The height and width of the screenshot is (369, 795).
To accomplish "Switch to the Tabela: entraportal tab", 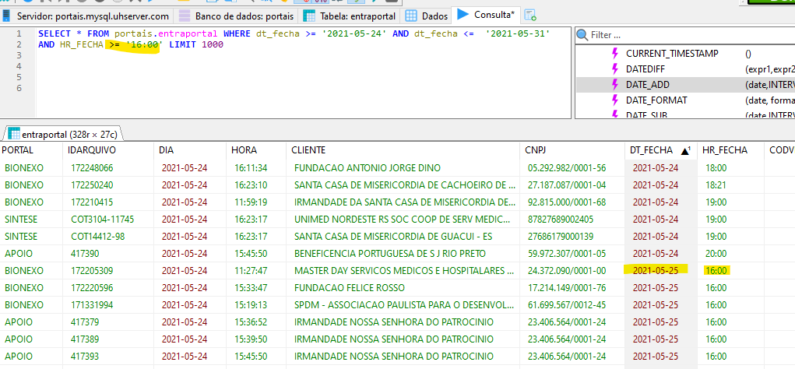I will click(x=350, y=16).
